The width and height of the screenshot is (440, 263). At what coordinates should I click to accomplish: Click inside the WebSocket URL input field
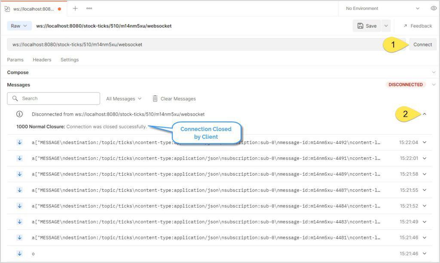[172, 44]
